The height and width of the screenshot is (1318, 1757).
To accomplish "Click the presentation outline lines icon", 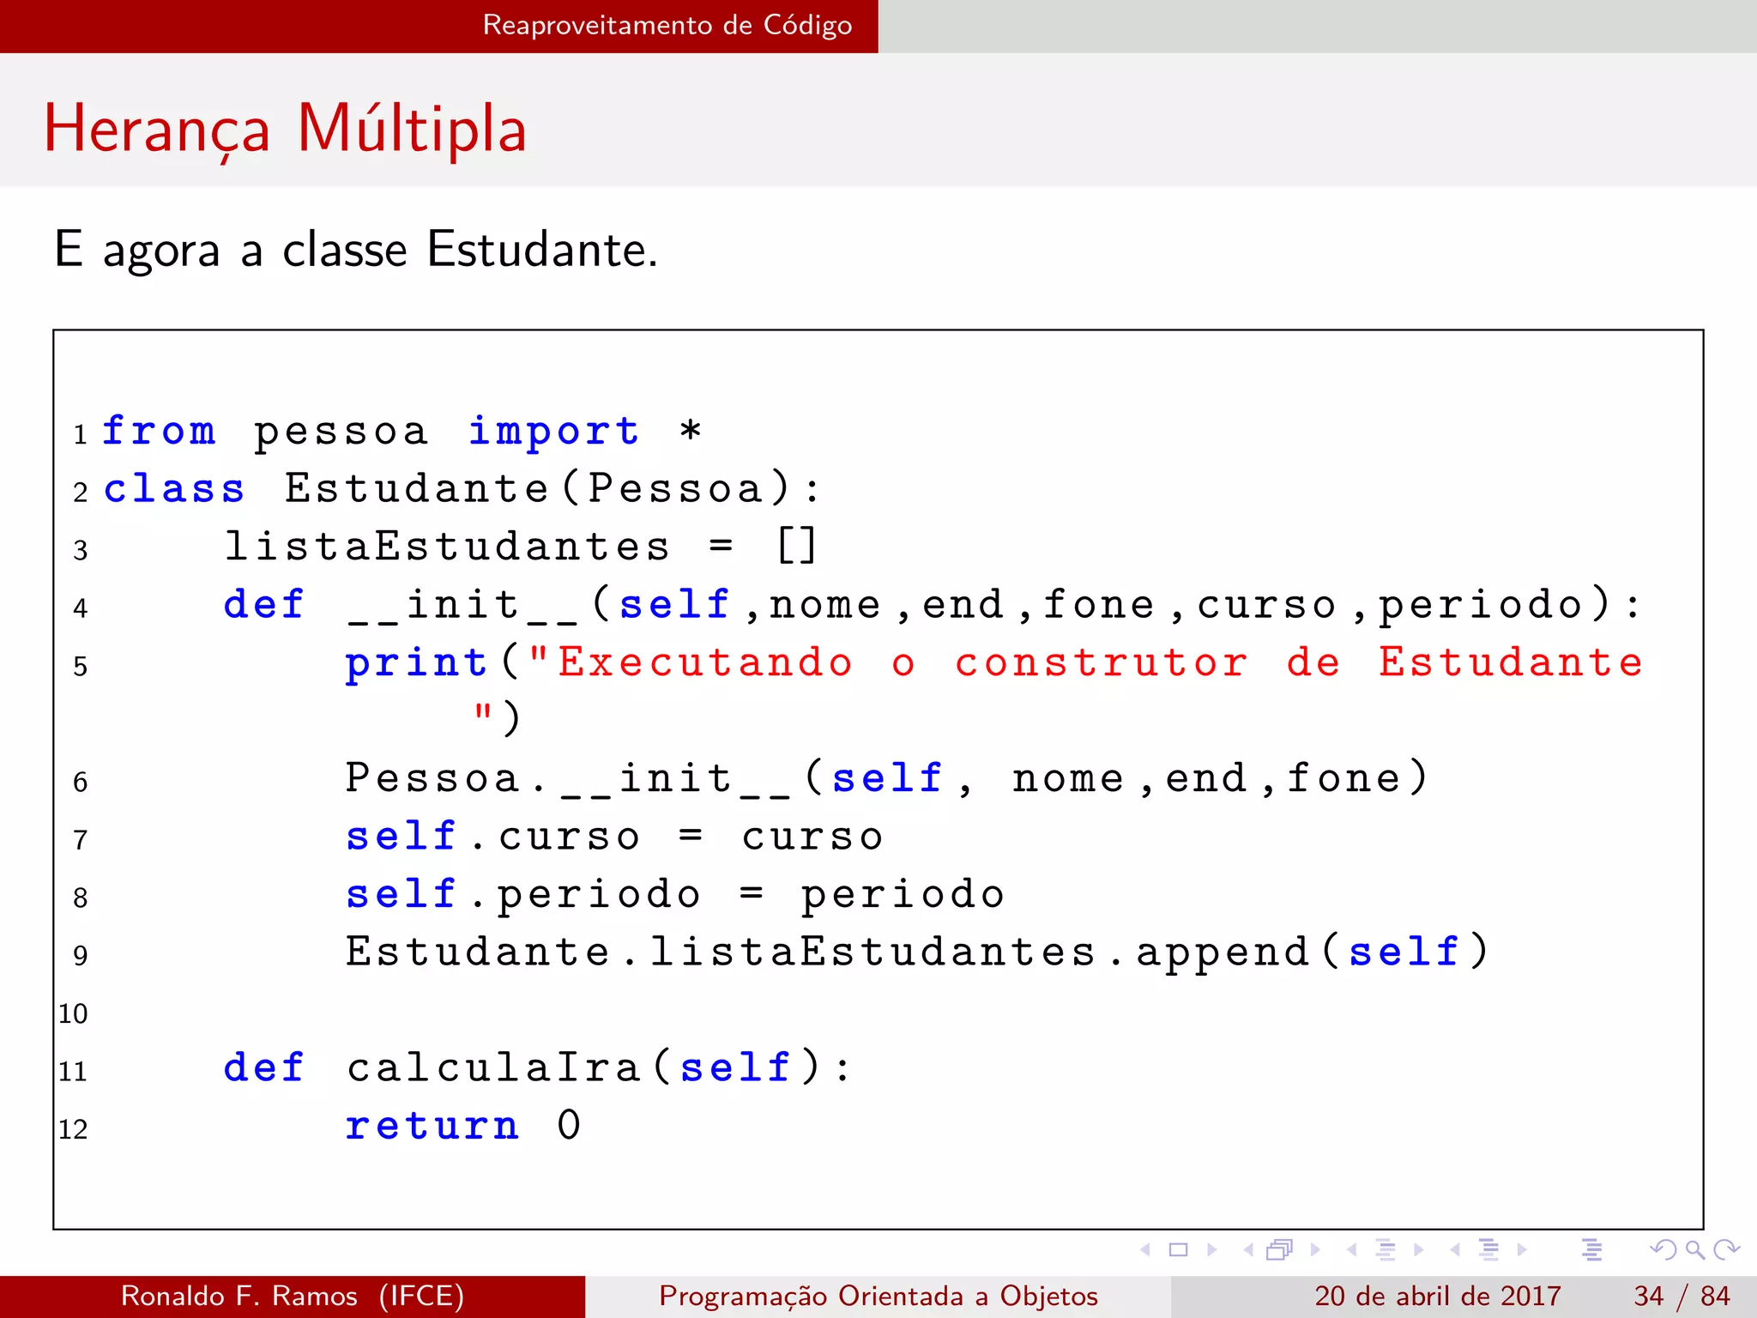I will click(1592, 1249).
